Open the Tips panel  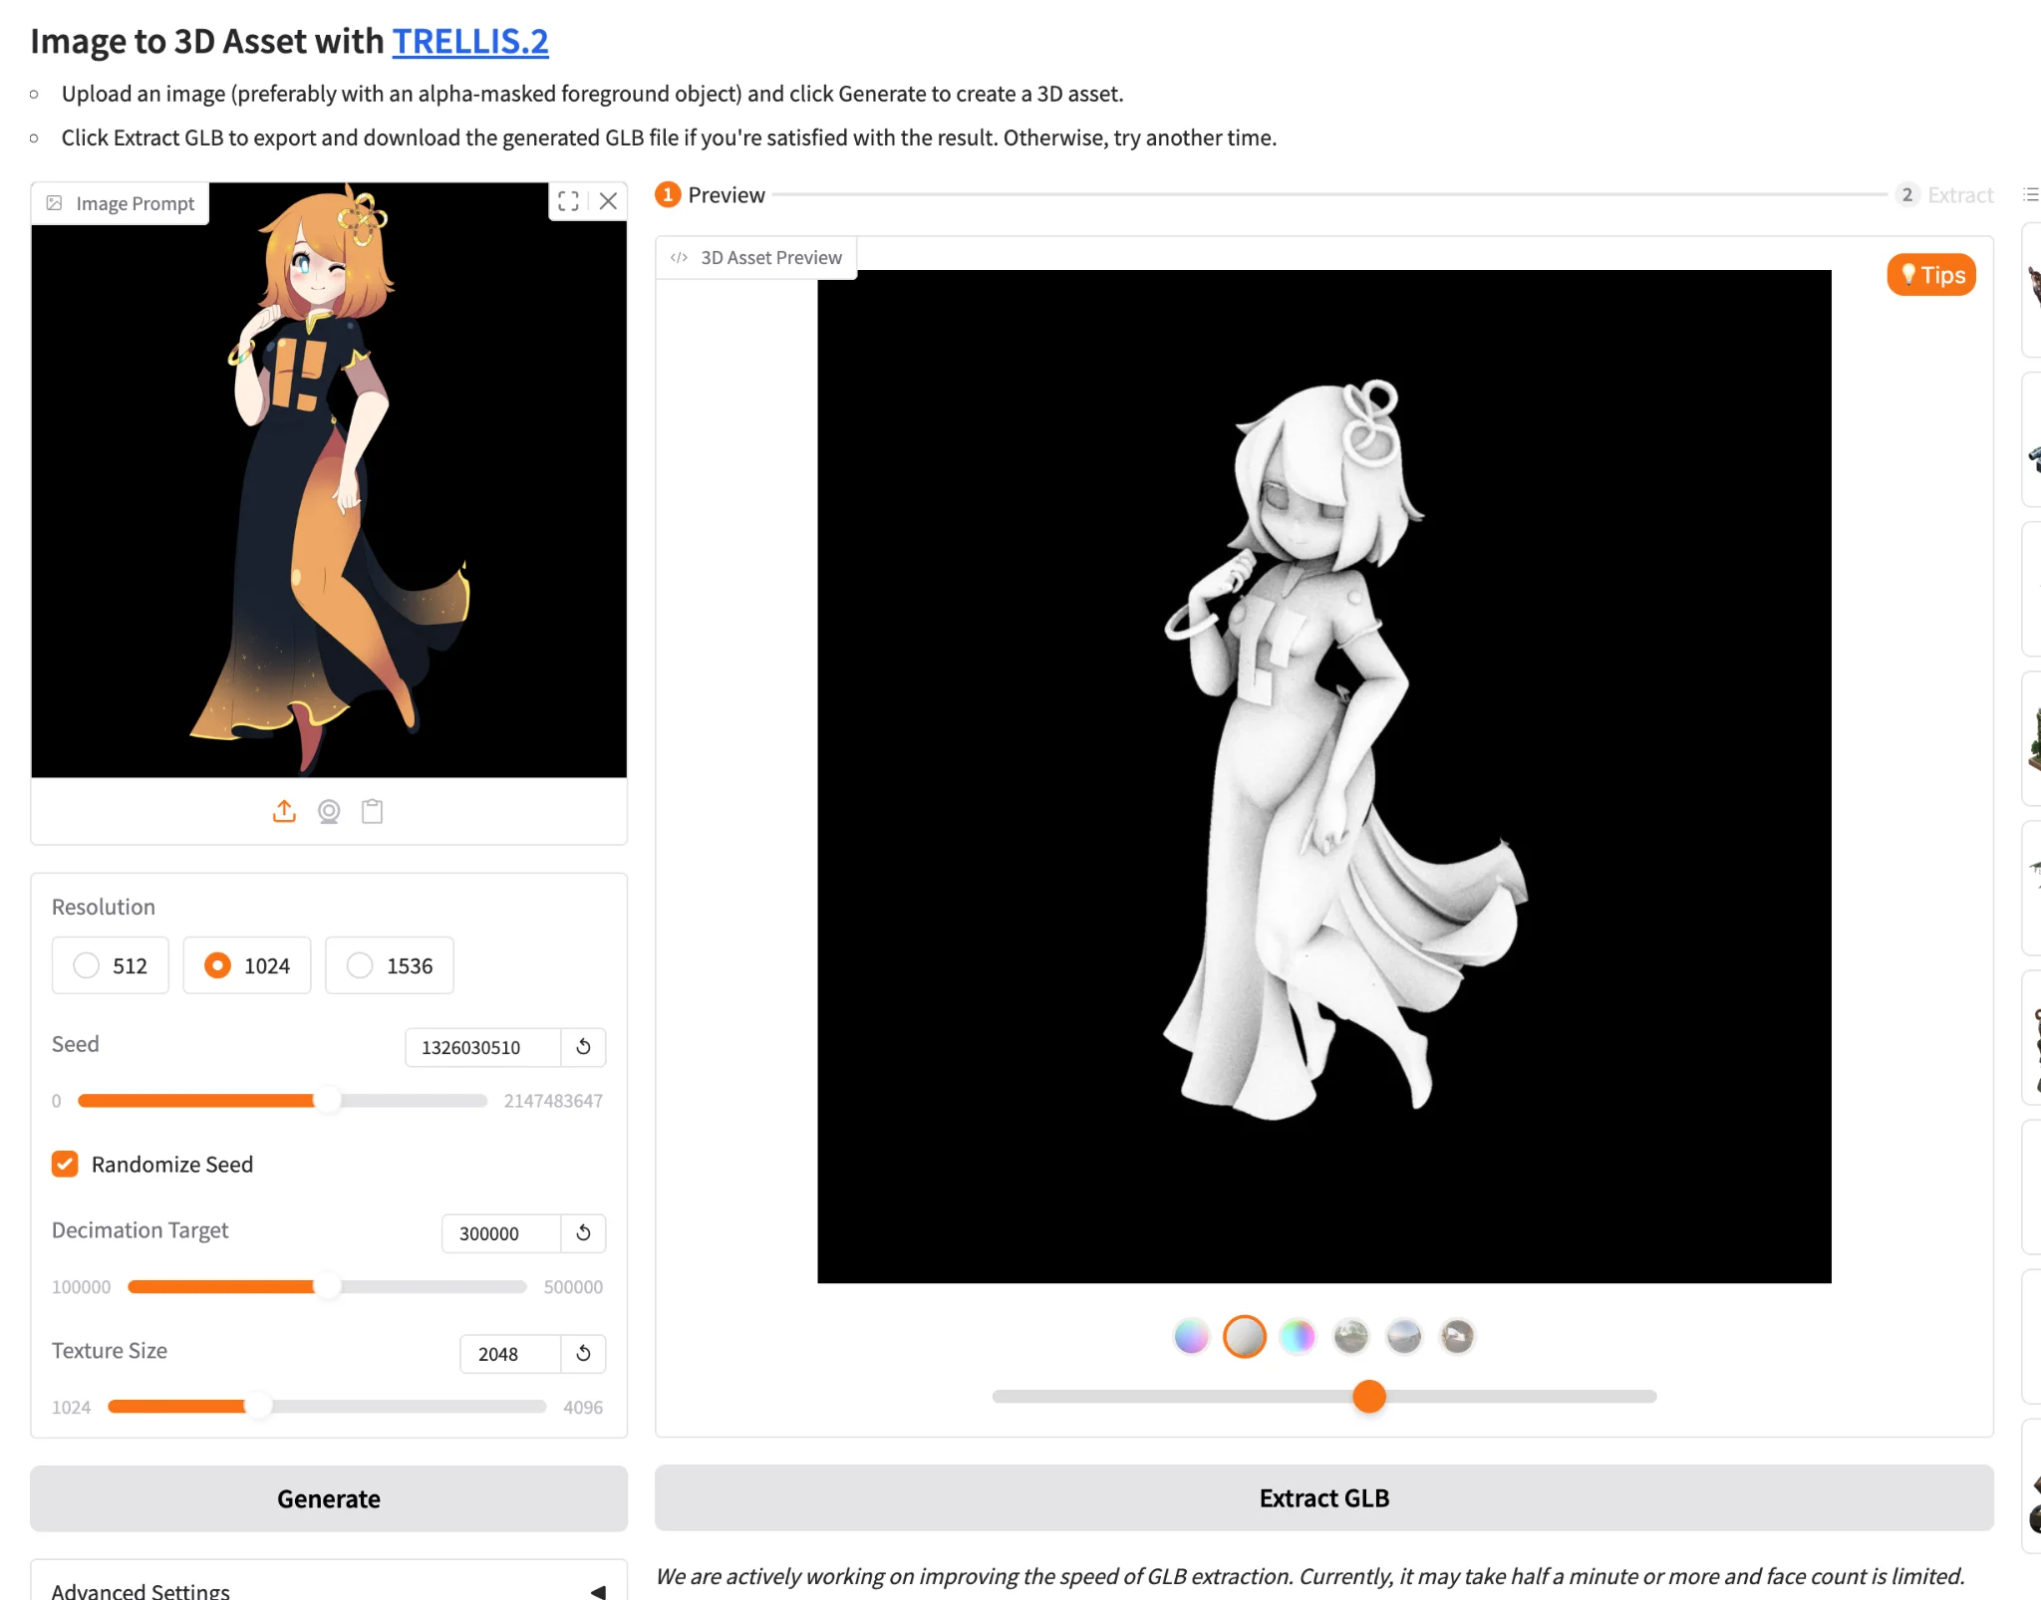pos(1931,275)
